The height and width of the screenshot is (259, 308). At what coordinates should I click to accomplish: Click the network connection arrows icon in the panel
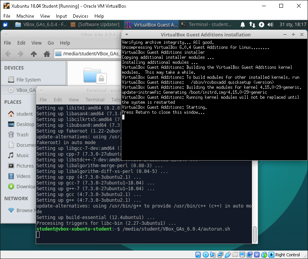pos(252,25)
